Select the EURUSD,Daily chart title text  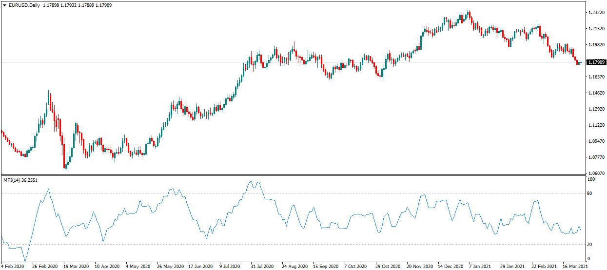coord(24,5)
